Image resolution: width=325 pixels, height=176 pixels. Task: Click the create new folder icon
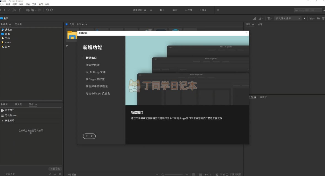coord(318,18)
